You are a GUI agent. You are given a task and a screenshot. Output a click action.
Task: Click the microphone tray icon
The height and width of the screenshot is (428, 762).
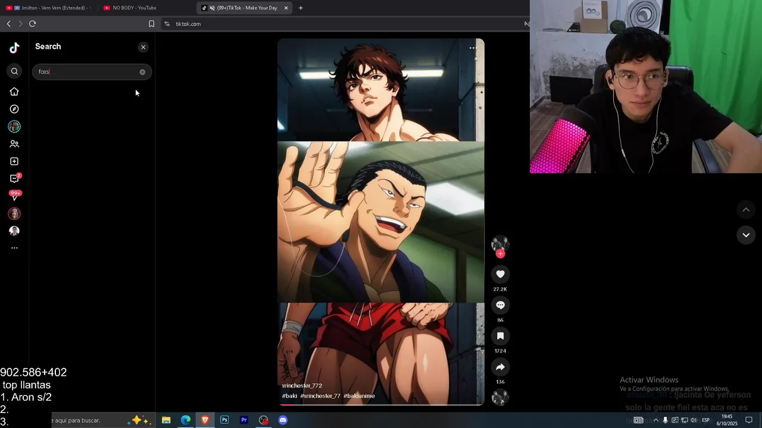point(666,420)
